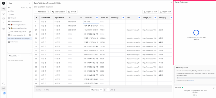Click the id column type icon
The width and height of the screenshot is (216, 98).
click(x=81, y=18)
